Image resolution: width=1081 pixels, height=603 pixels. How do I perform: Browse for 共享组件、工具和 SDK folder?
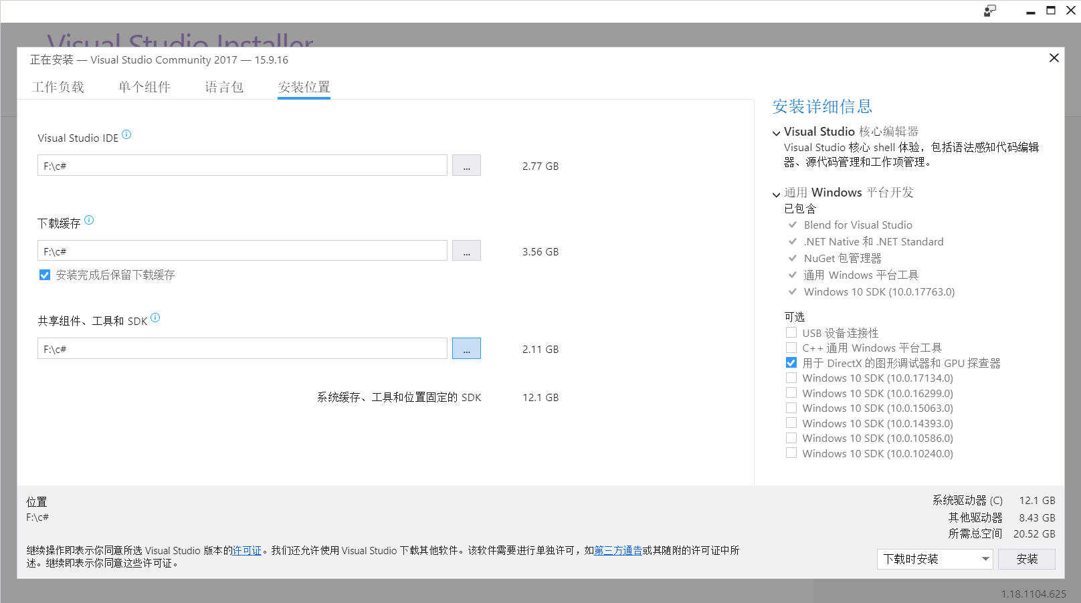(466, 348)
